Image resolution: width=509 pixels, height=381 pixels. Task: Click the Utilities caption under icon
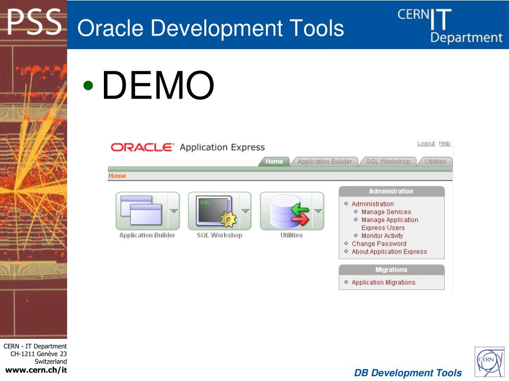coord(291,235)
